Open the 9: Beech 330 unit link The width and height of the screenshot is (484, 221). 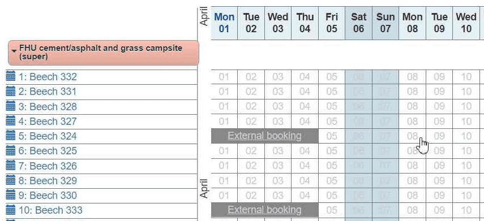(x=48, y=196)
